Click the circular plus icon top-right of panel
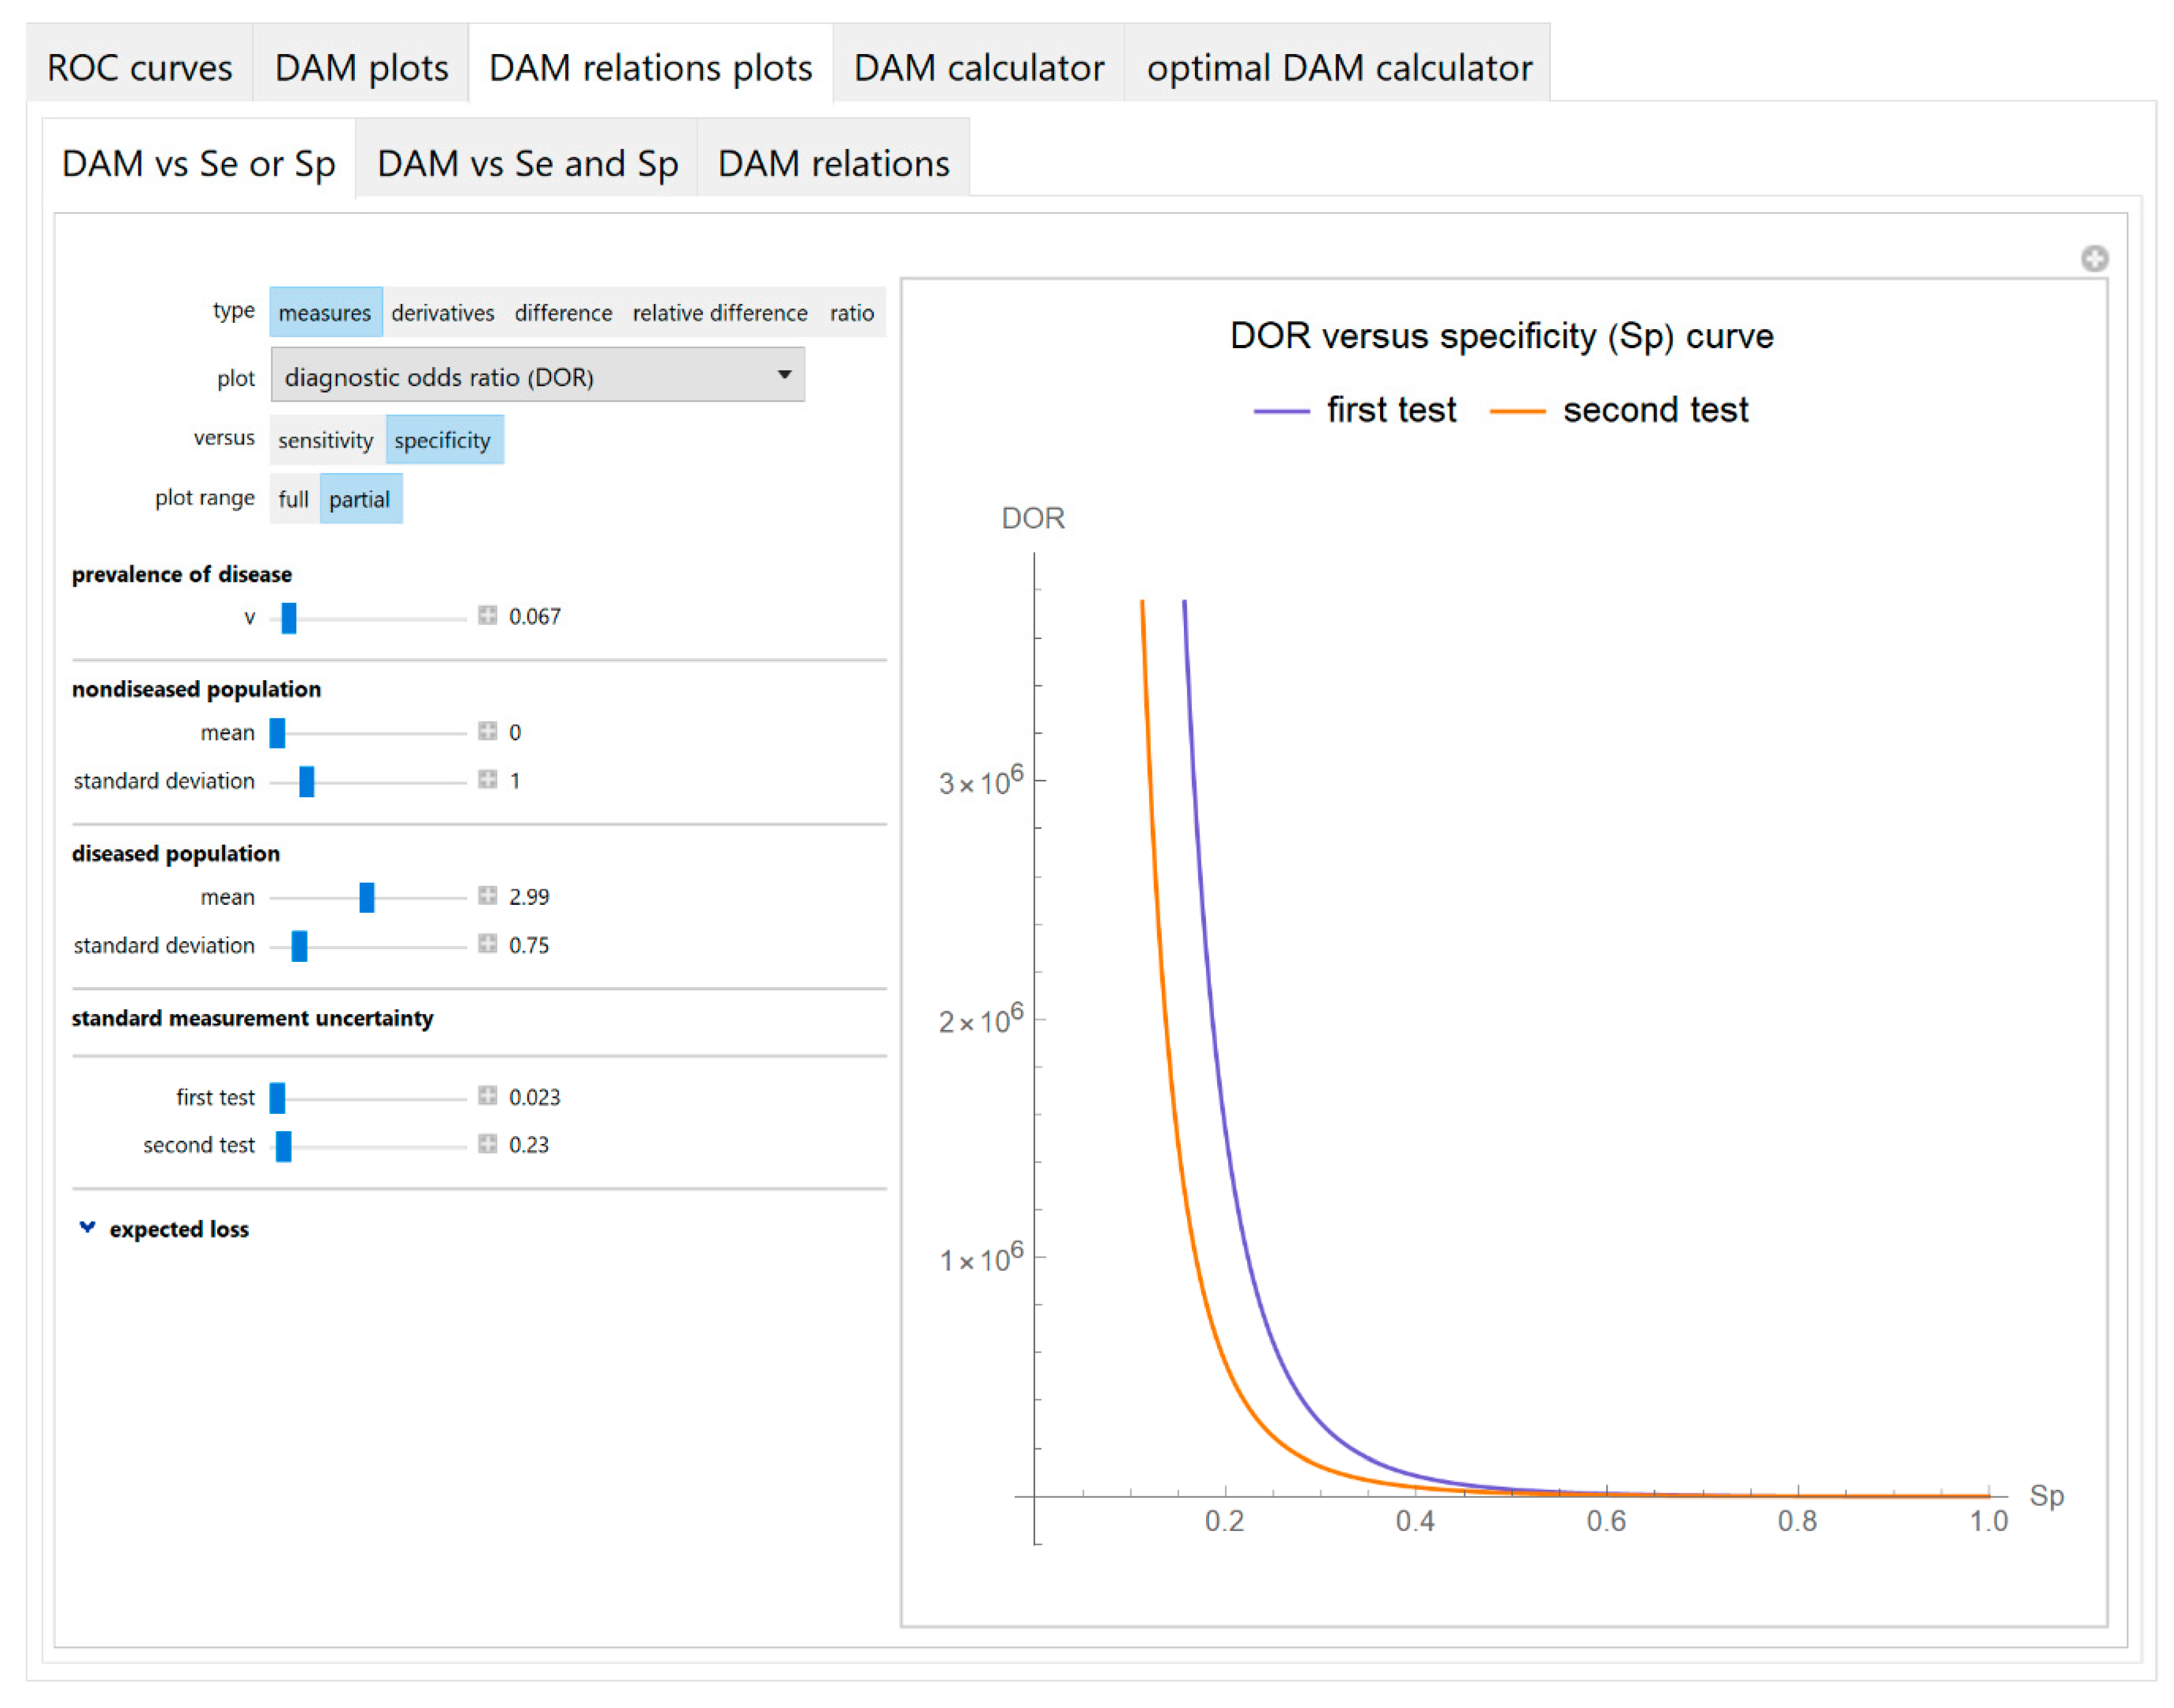Screen dimensions: 2174x1708 coord(2095,259)
